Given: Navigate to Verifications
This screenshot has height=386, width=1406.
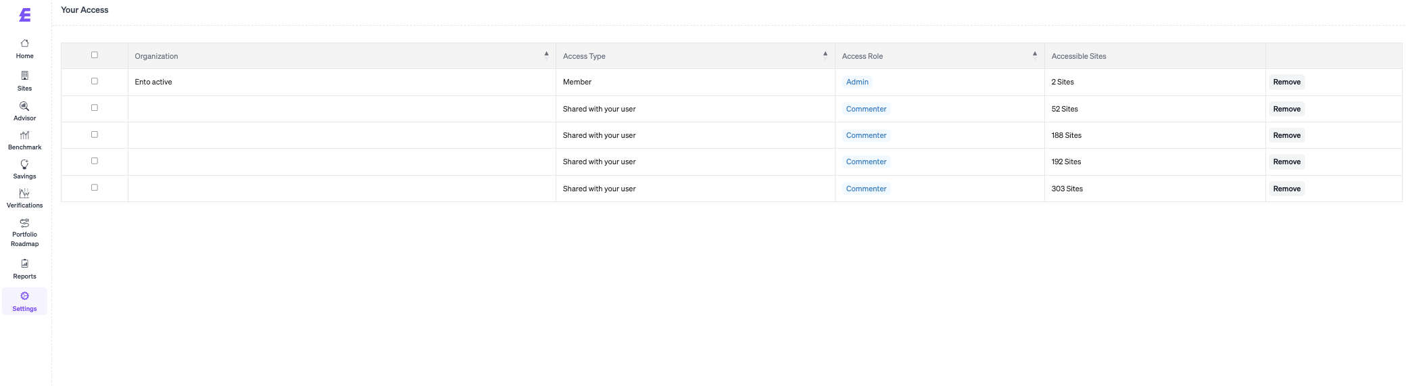Looking at the screenshot, I should [25, 194].
